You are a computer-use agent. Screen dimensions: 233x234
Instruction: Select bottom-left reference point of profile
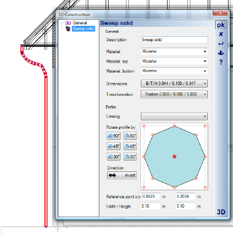tap(144, 187)
